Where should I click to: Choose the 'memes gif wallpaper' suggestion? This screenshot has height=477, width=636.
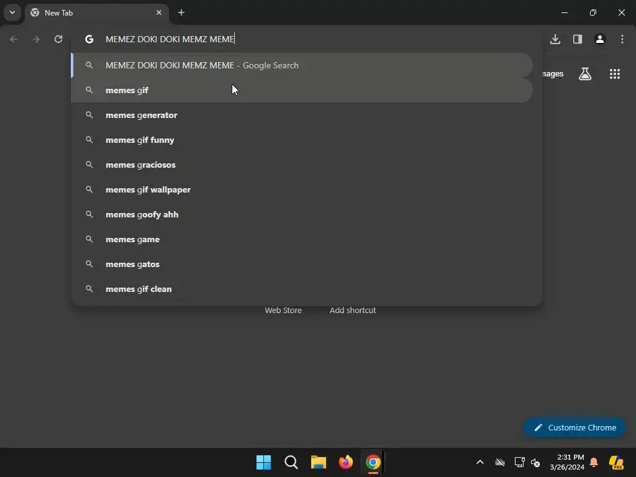click(x=302, y=189)
